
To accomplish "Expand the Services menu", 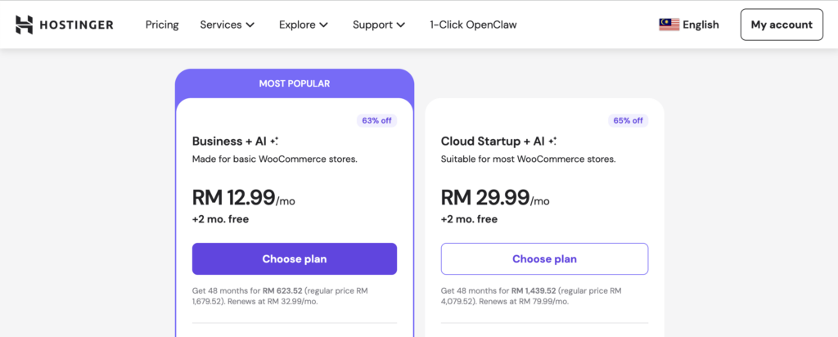I will click(227, 25).
